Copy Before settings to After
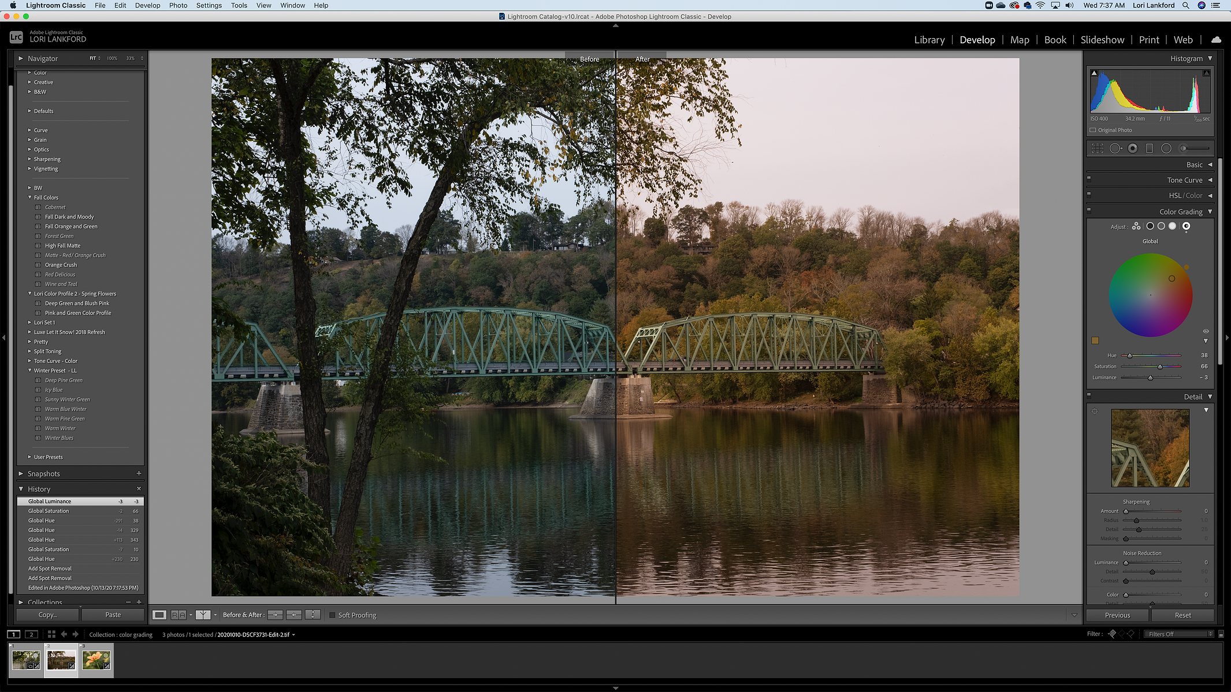This screenshot has width=1231, height=692. pos(276,615)
